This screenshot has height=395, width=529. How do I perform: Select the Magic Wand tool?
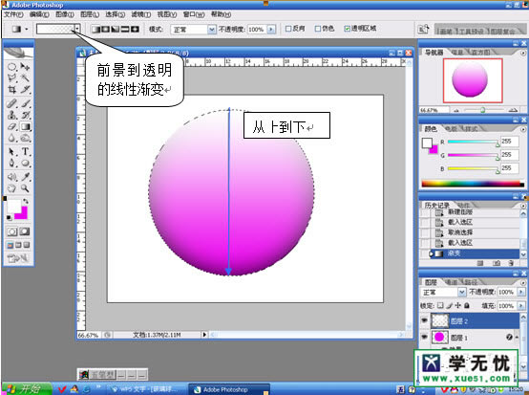(25, 78)
